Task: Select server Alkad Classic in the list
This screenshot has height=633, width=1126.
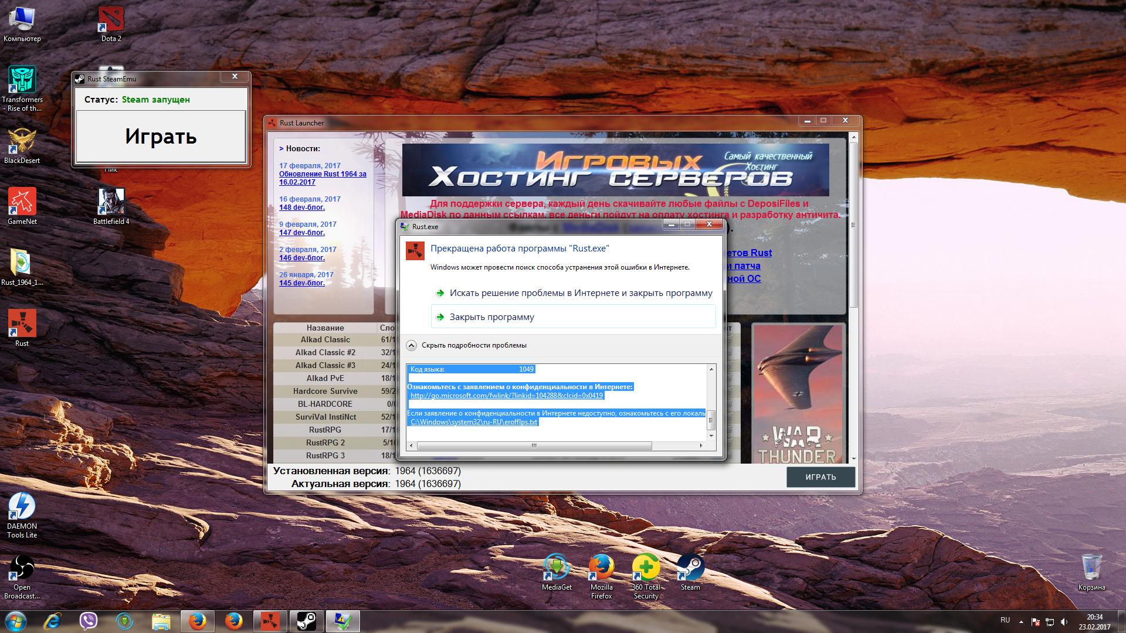Action: click(x=325, y=340)
